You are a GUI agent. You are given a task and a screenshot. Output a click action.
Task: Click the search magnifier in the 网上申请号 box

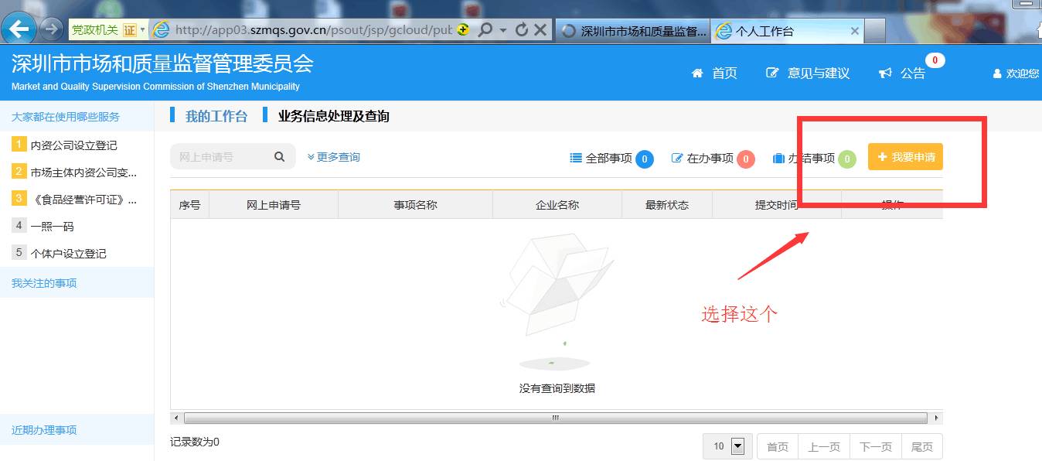point(278,156)
